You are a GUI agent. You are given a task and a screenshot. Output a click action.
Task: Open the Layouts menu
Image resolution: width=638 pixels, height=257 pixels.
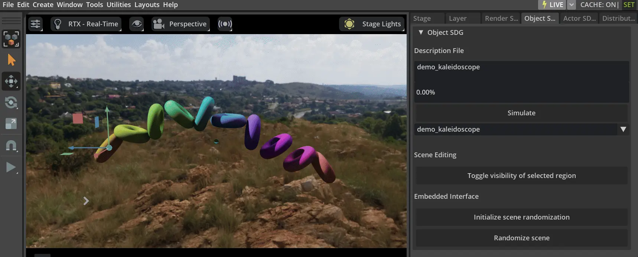tap(147, 5)
